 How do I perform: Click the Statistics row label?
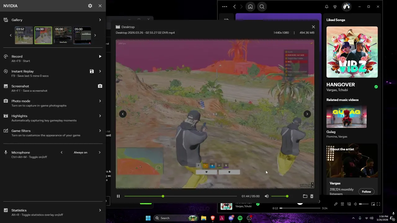(19, 210)
